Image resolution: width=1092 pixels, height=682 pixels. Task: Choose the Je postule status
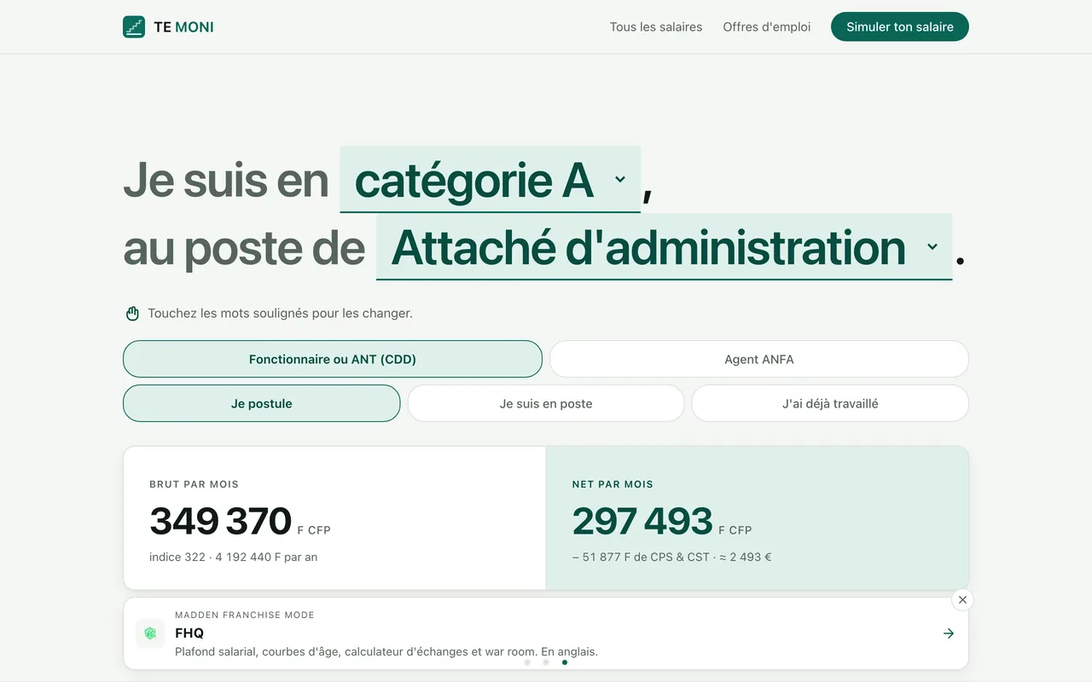262,403
